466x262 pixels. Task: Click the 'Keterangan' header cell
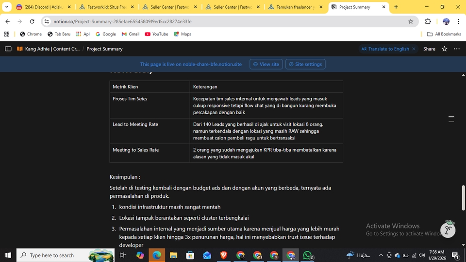coord(266,87)
